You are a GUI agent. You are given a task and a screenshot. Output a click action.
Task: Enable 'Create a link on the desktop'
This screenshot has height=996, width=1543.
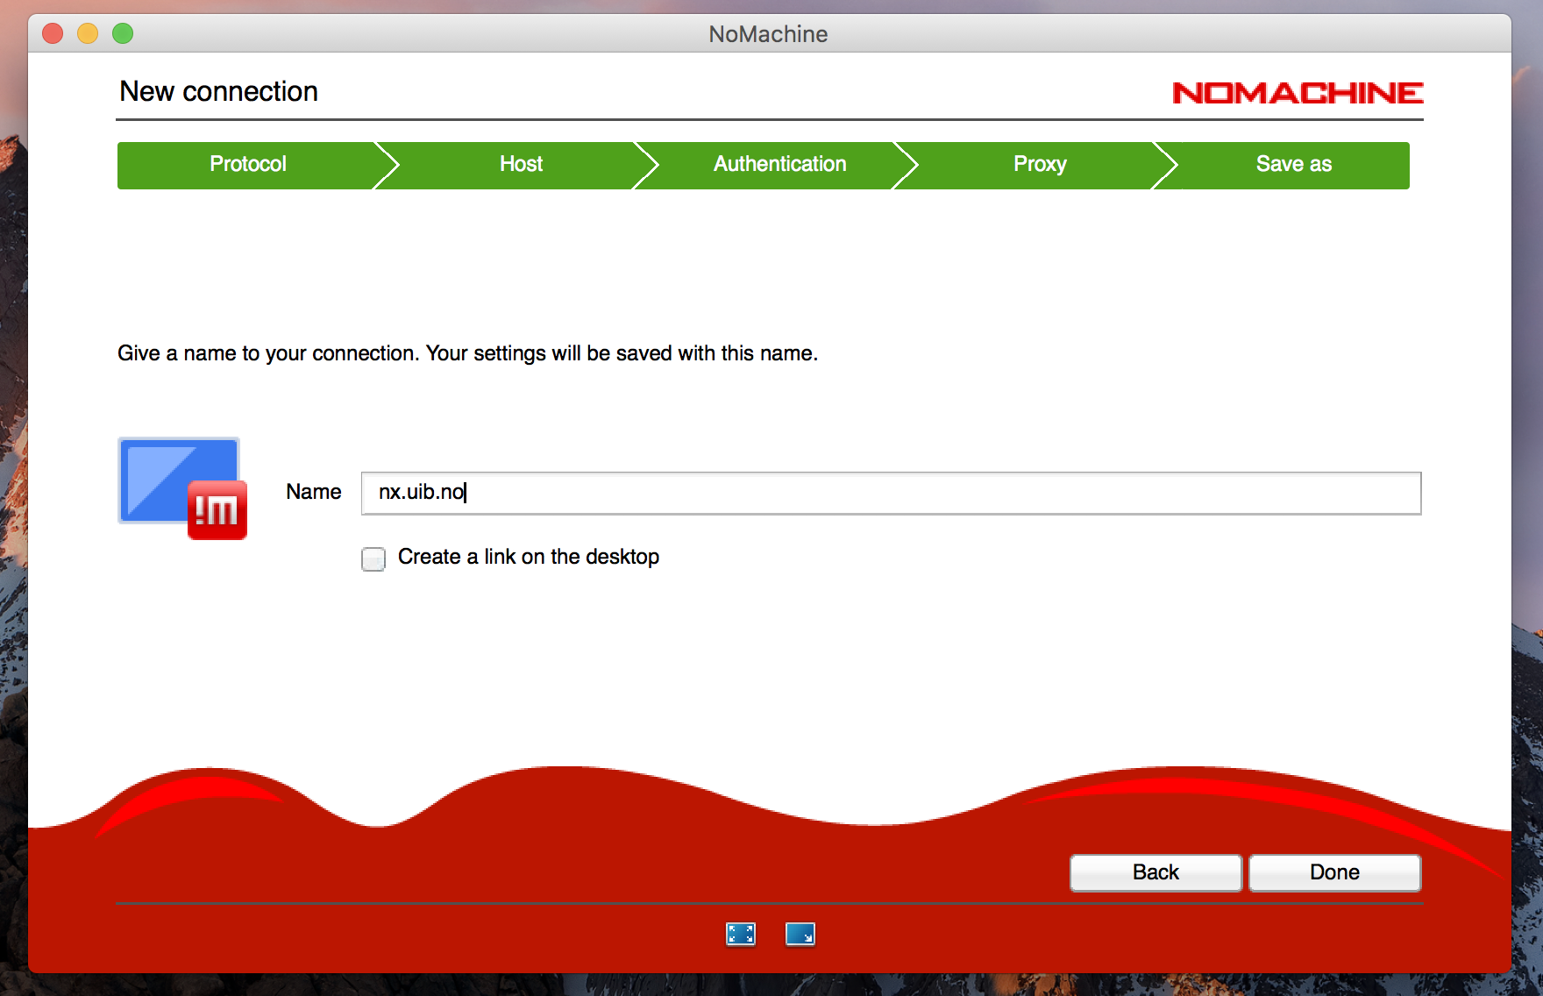point(373,558)
